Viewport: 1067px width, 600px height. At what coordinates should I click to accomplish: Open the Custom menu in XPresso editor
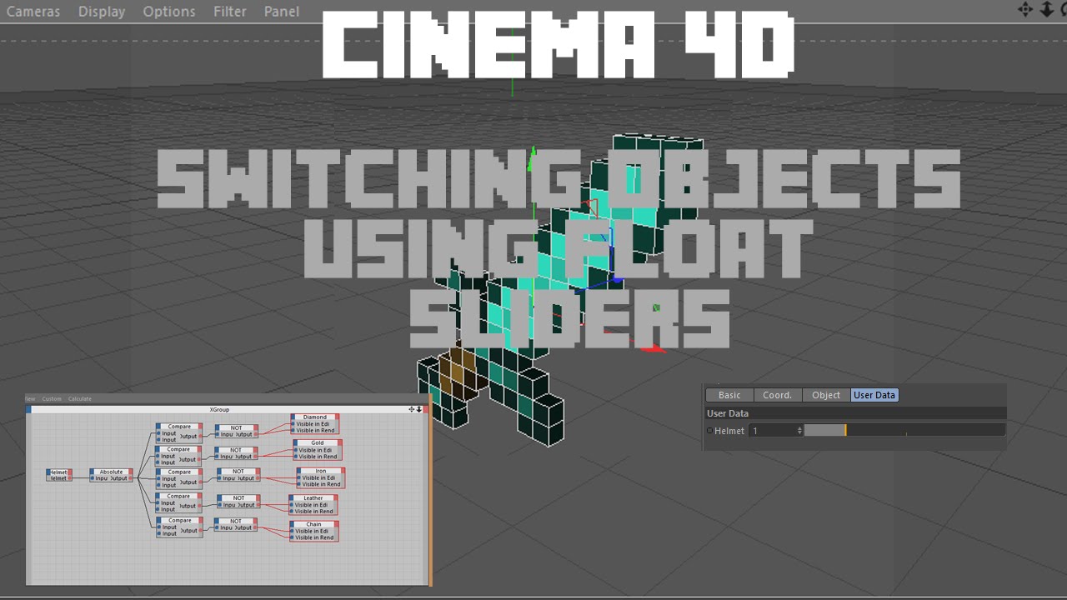pyautogui.click(x=52, y=398)
